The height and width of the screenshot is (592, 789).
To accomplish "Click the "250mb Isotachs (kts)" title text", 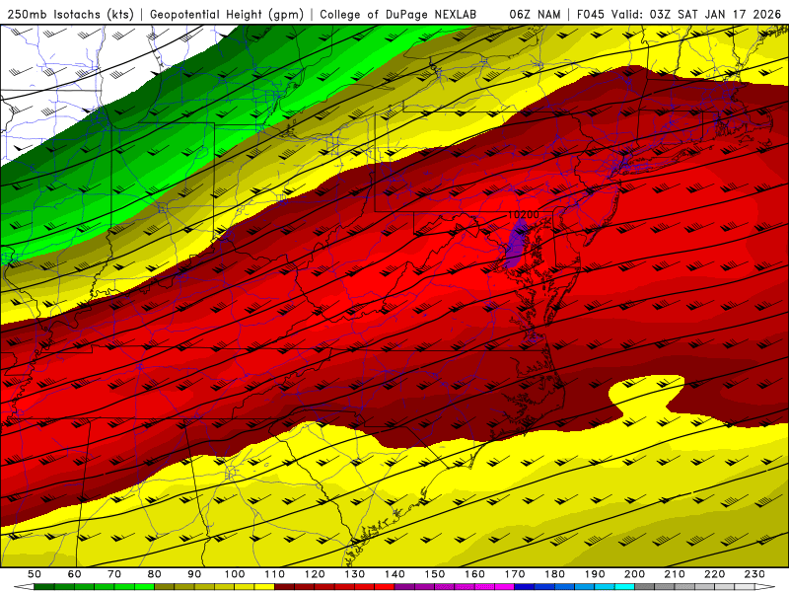I will [x=71, y=15].
